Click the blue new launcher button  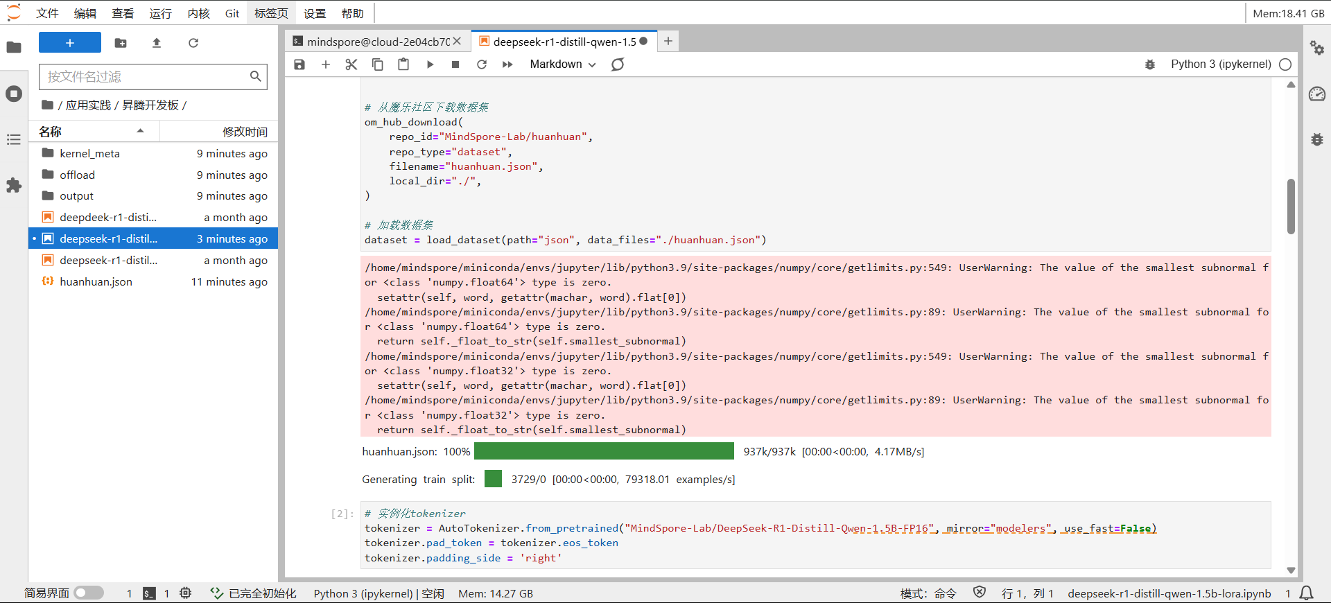coord(70,43)
